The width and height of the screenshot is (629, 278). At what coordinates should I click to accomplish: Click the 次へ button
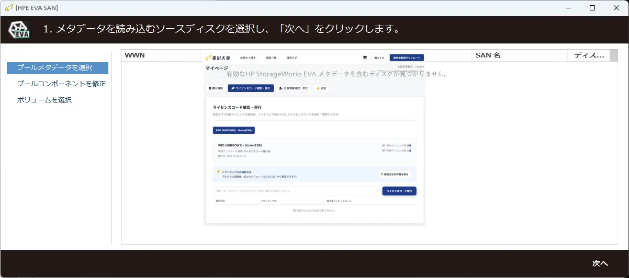click(600, 263)
